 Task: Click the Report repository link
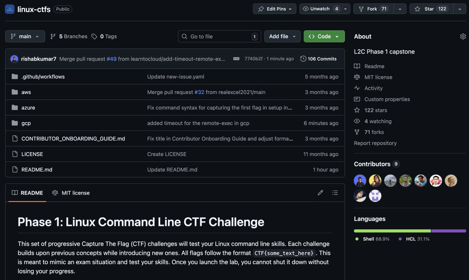375,143
